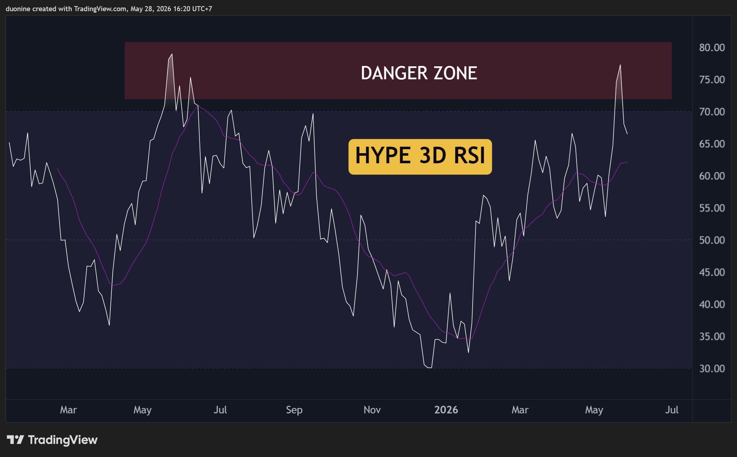The width and height of the screenshot is (737, 457).
Task: Click the DANGER ZONE text label
Action: coord(419,73)
